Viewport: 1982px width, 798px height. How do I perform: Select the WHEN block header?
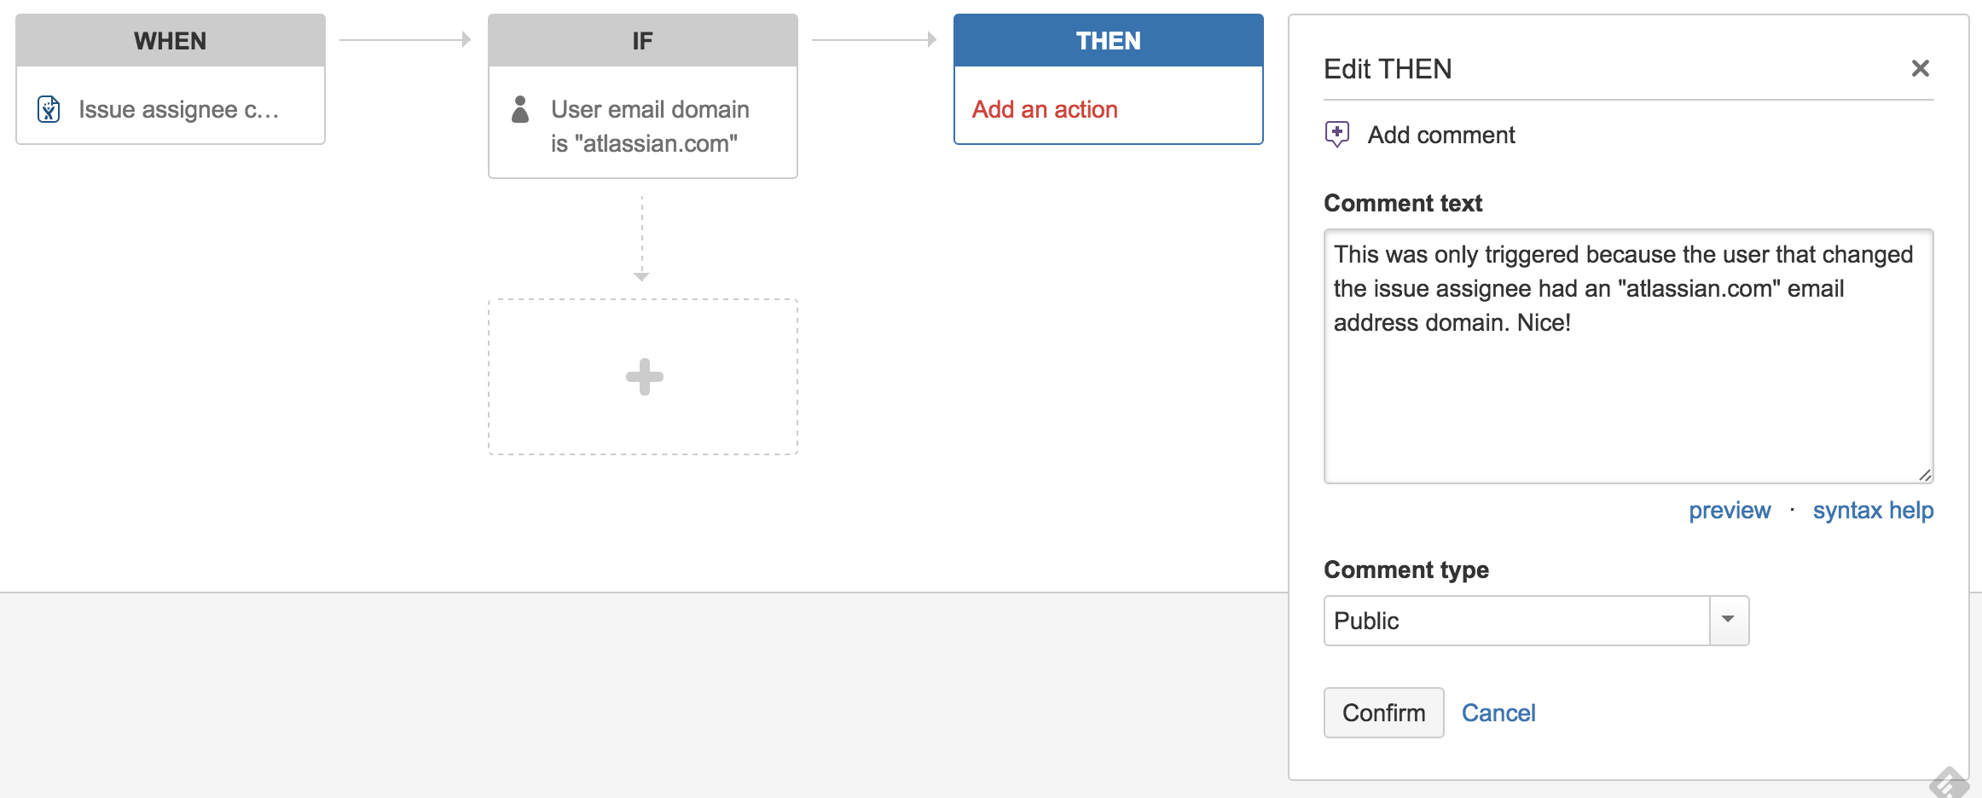tap(171, 41)
